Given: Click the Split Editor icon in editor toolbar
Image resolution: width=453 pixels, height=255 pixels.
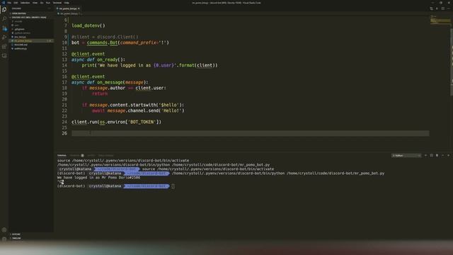Looking at the screenshot, I should [x=442, y=8].
